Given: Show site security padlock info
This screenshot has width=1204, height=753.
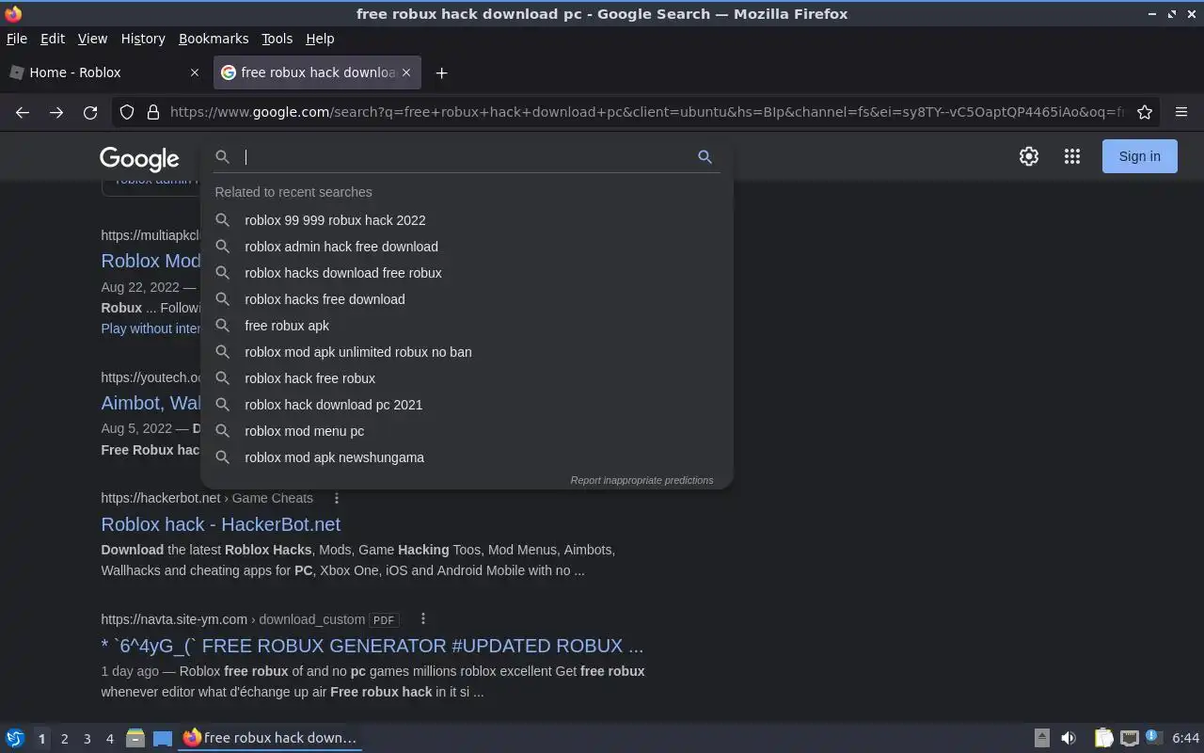Looking at the screenshot, I should (152, 112).
